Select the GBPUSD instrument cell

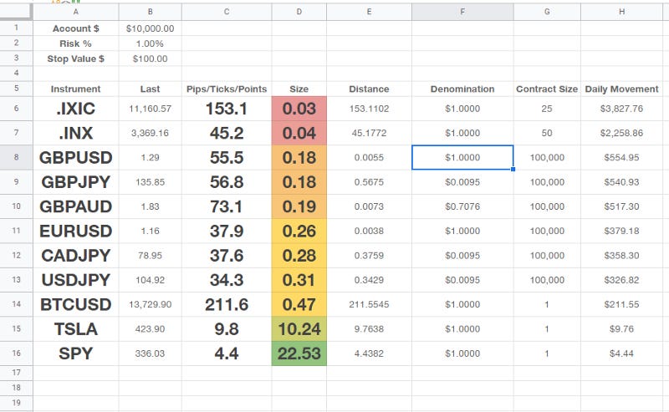(76, 157)
